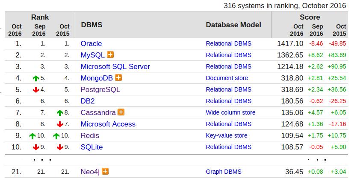Open Relational DBMS link in Microsoft Access row
354x178 pixels.
click(x=228, y=124)
